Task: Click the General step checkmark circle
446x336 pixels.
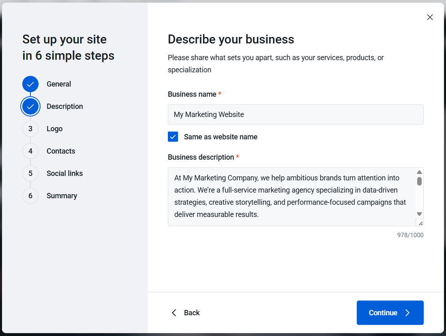Action: 30,84
